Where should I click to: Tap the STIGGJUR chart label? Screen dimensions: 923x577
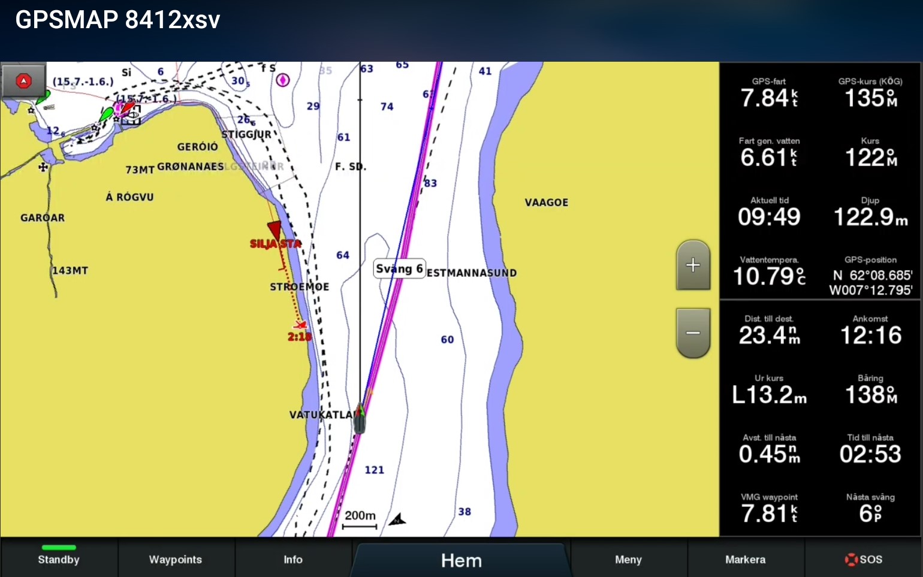(246, 134)
